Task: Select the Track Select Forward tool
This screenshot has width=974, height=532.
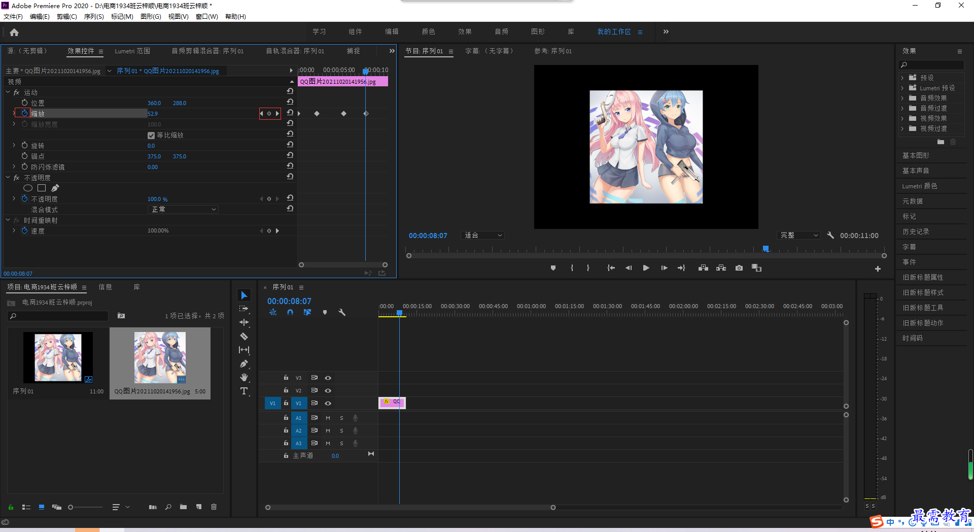Action: 244,309
